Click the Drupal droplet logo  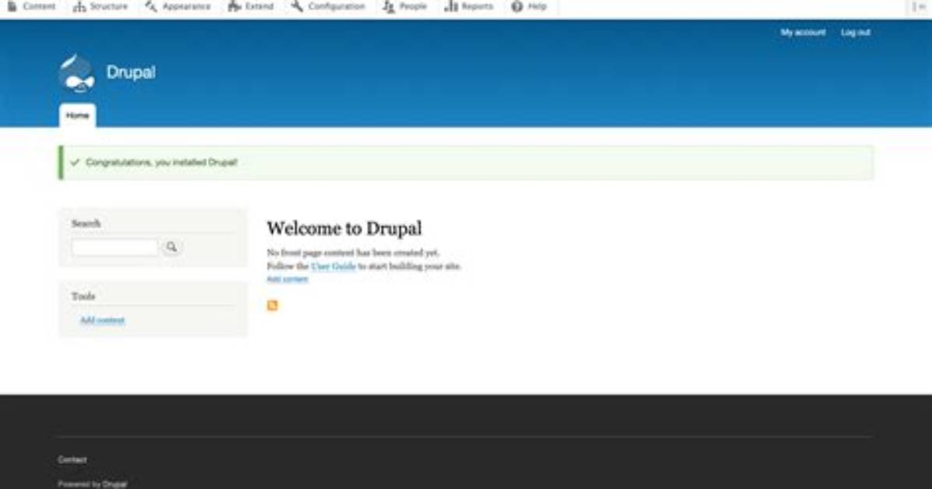tap(76, 73)
